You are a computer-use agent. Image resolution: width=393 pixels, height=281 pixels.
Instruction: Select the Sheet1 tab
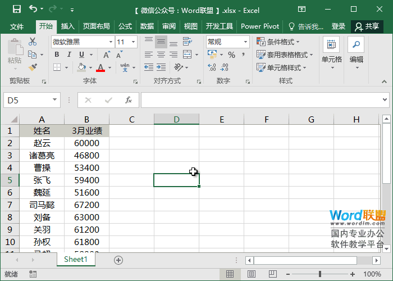tap(76, 259)
